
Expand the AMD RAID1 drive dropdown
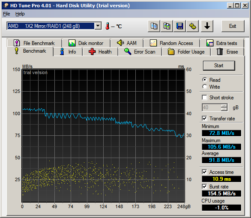pyautogui.click(x=98, y=26)
